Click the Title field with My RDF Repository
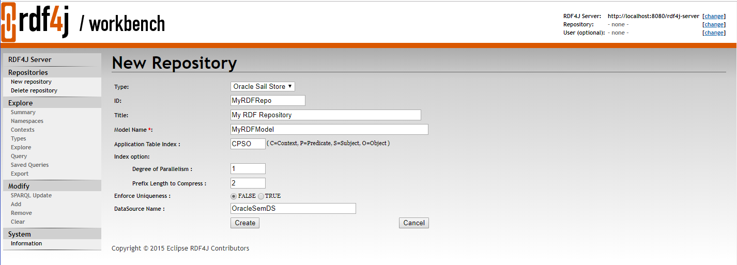737x265 pixels. coord(326,115)
